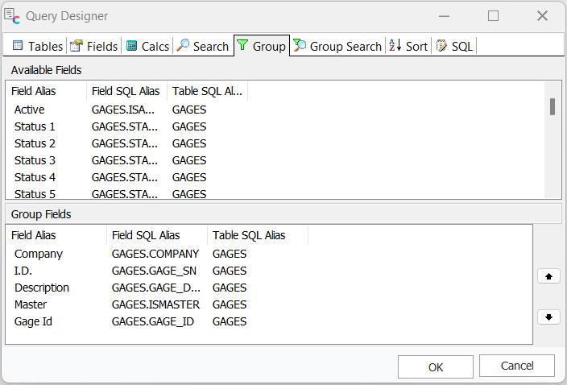567x385 pixels.
Task: Click the Available Fields scrollbar thumb
Action: pyautogui.click(x=553, y=106)
